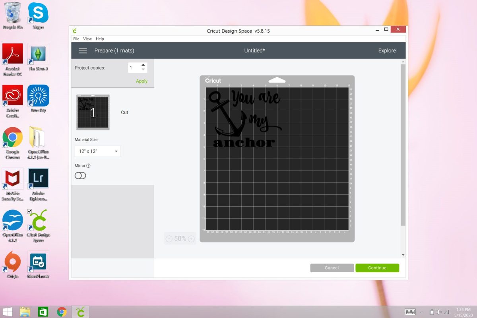Toggle the Mirror switch on

tap(80, 176)
